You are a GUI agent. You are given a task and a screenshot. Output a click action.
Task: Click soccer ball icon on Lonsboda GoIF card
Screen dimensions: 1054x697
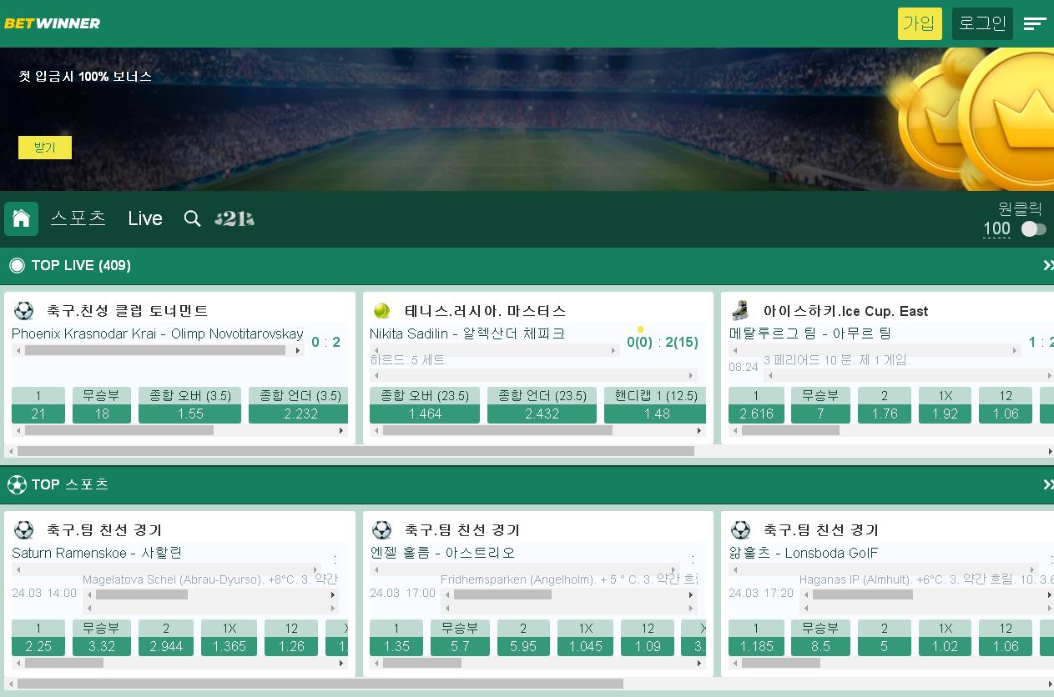(740, 529)
